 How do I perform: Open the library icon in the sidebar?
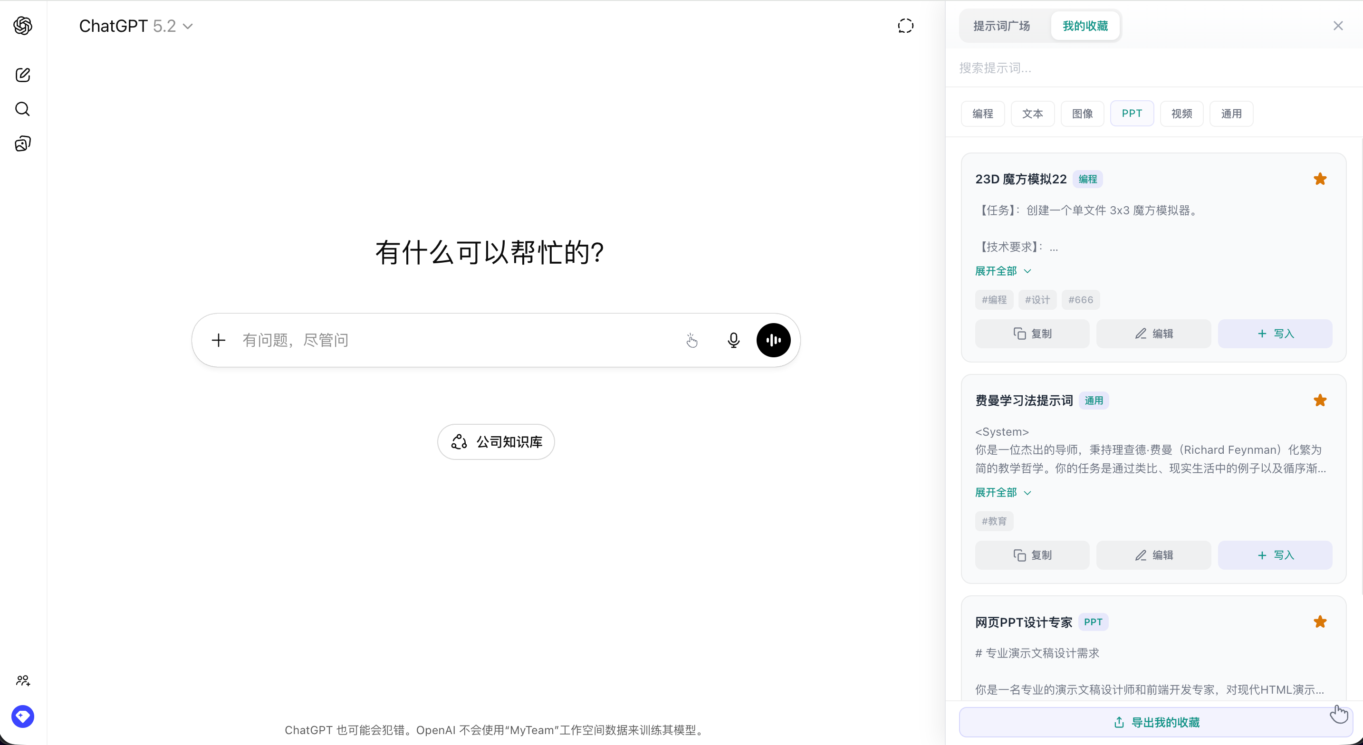pos(23,143)
